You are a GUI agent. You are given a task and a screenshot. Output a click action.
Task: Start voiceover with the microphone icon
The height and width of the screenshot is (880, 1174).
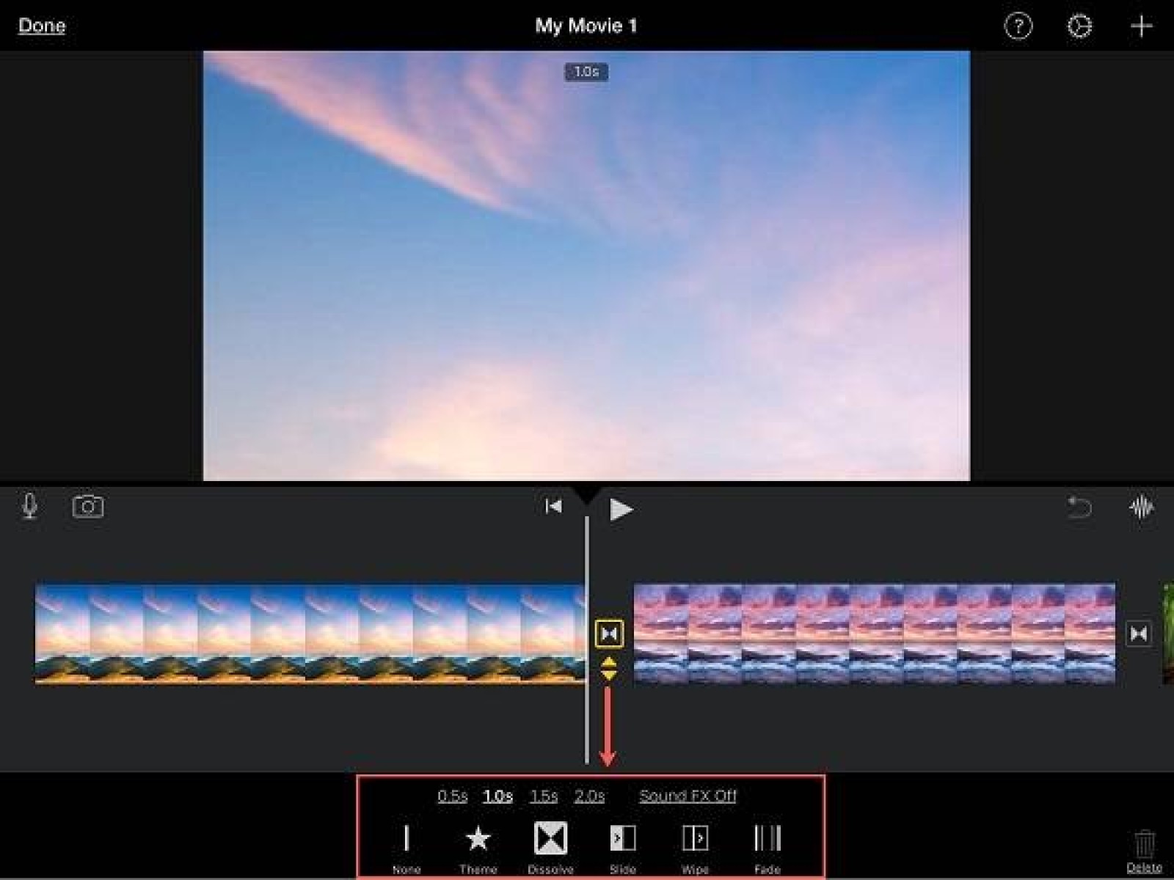29,506
